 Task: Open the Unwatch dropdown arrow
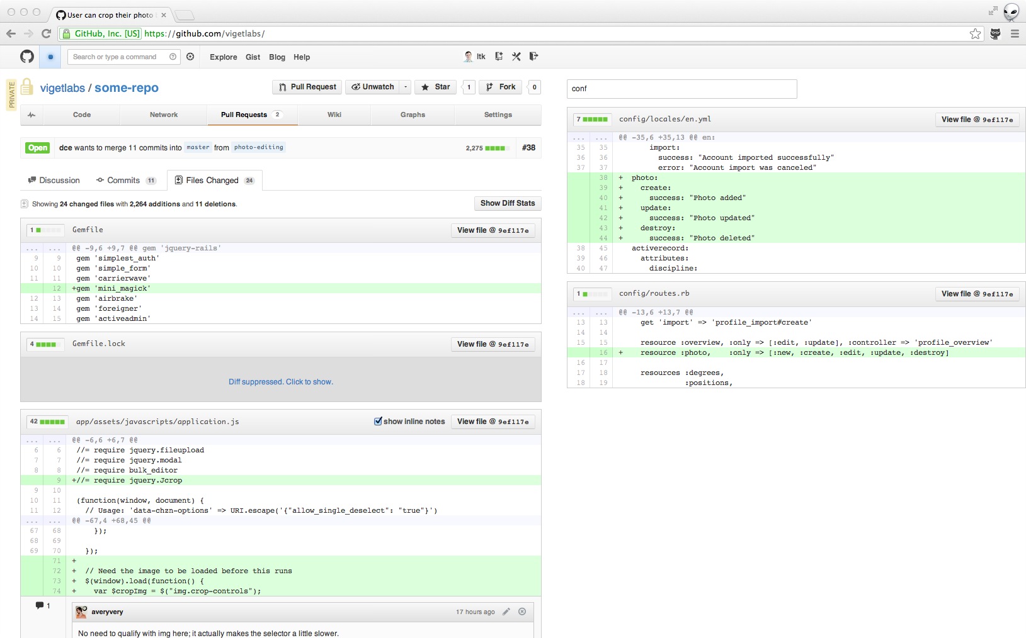tap(406, 87)
